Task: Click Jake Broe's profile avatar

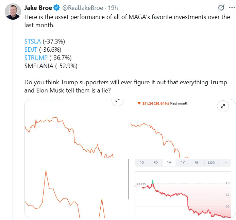Action: pyautogui.click(x=12, y=13)
